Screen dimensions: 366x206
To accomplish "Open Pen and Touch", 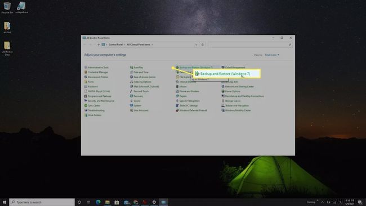I will tap(139, 91).
